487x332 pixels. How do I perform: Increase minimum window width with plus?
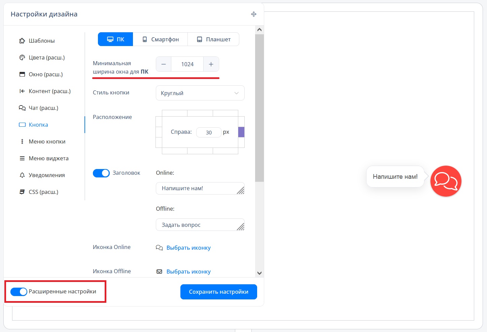point(211,64)
